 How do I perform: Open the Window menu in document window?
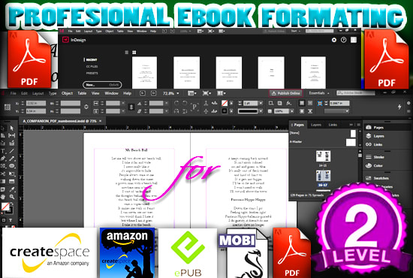click(111, 93)
